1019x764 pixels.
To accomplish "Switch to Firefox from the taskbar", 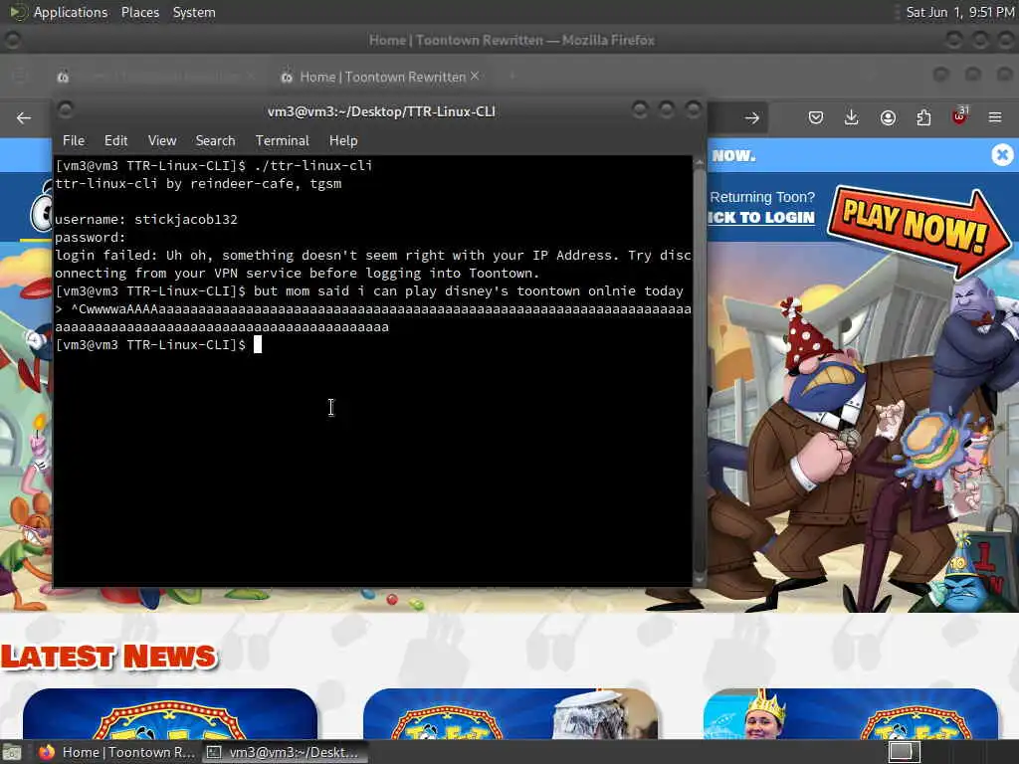I will pos(115,752).
